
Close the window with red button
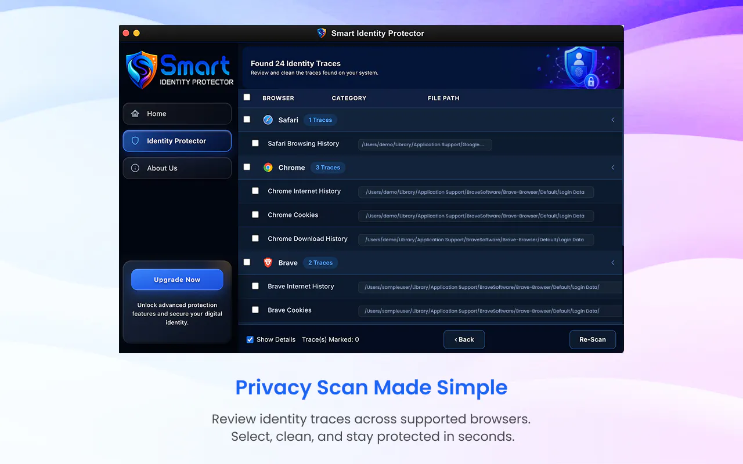coord(126,33)
